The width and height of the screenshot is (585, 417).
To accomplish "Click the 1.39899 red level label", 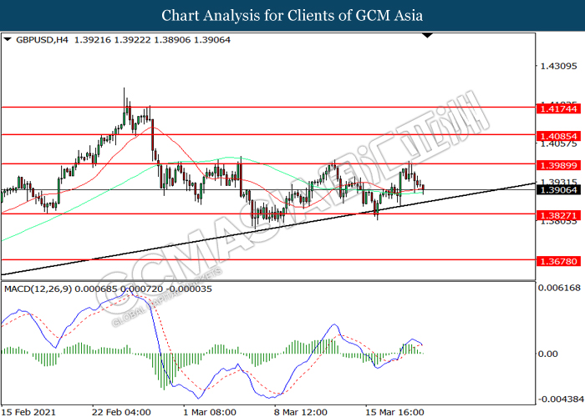I will pyautogui.click(x=558, y=165).
